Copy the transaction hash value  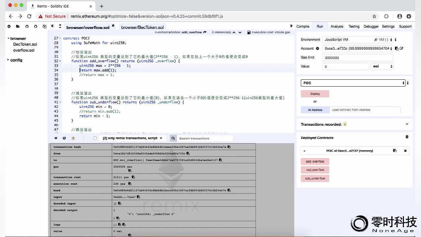click(x=229, y=147)
